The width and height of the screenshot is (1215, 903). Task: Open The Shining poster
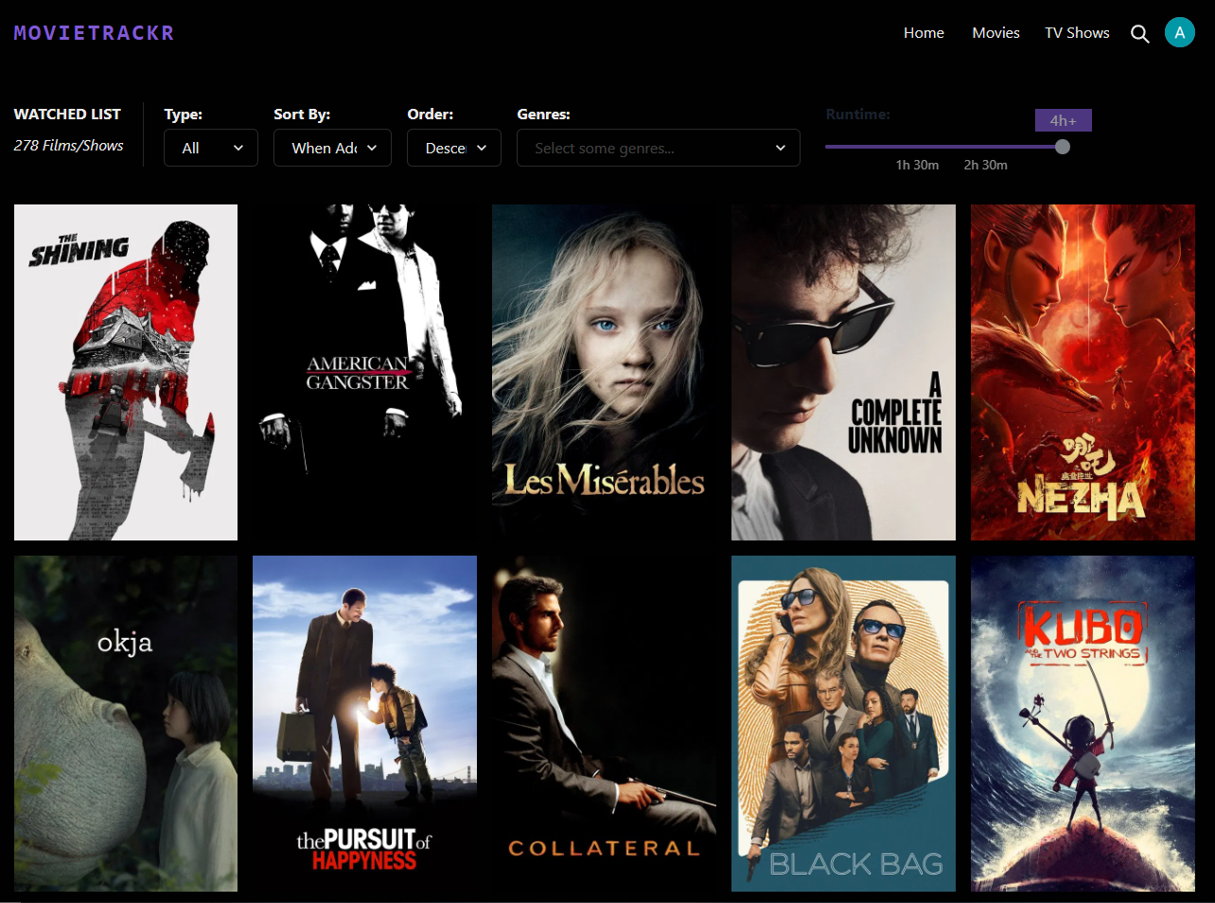[126, 372]
